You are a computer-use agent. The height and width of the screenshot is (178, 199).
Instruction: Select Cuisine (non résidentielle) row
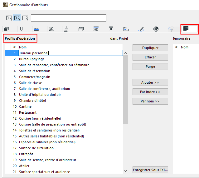(64, 118)
